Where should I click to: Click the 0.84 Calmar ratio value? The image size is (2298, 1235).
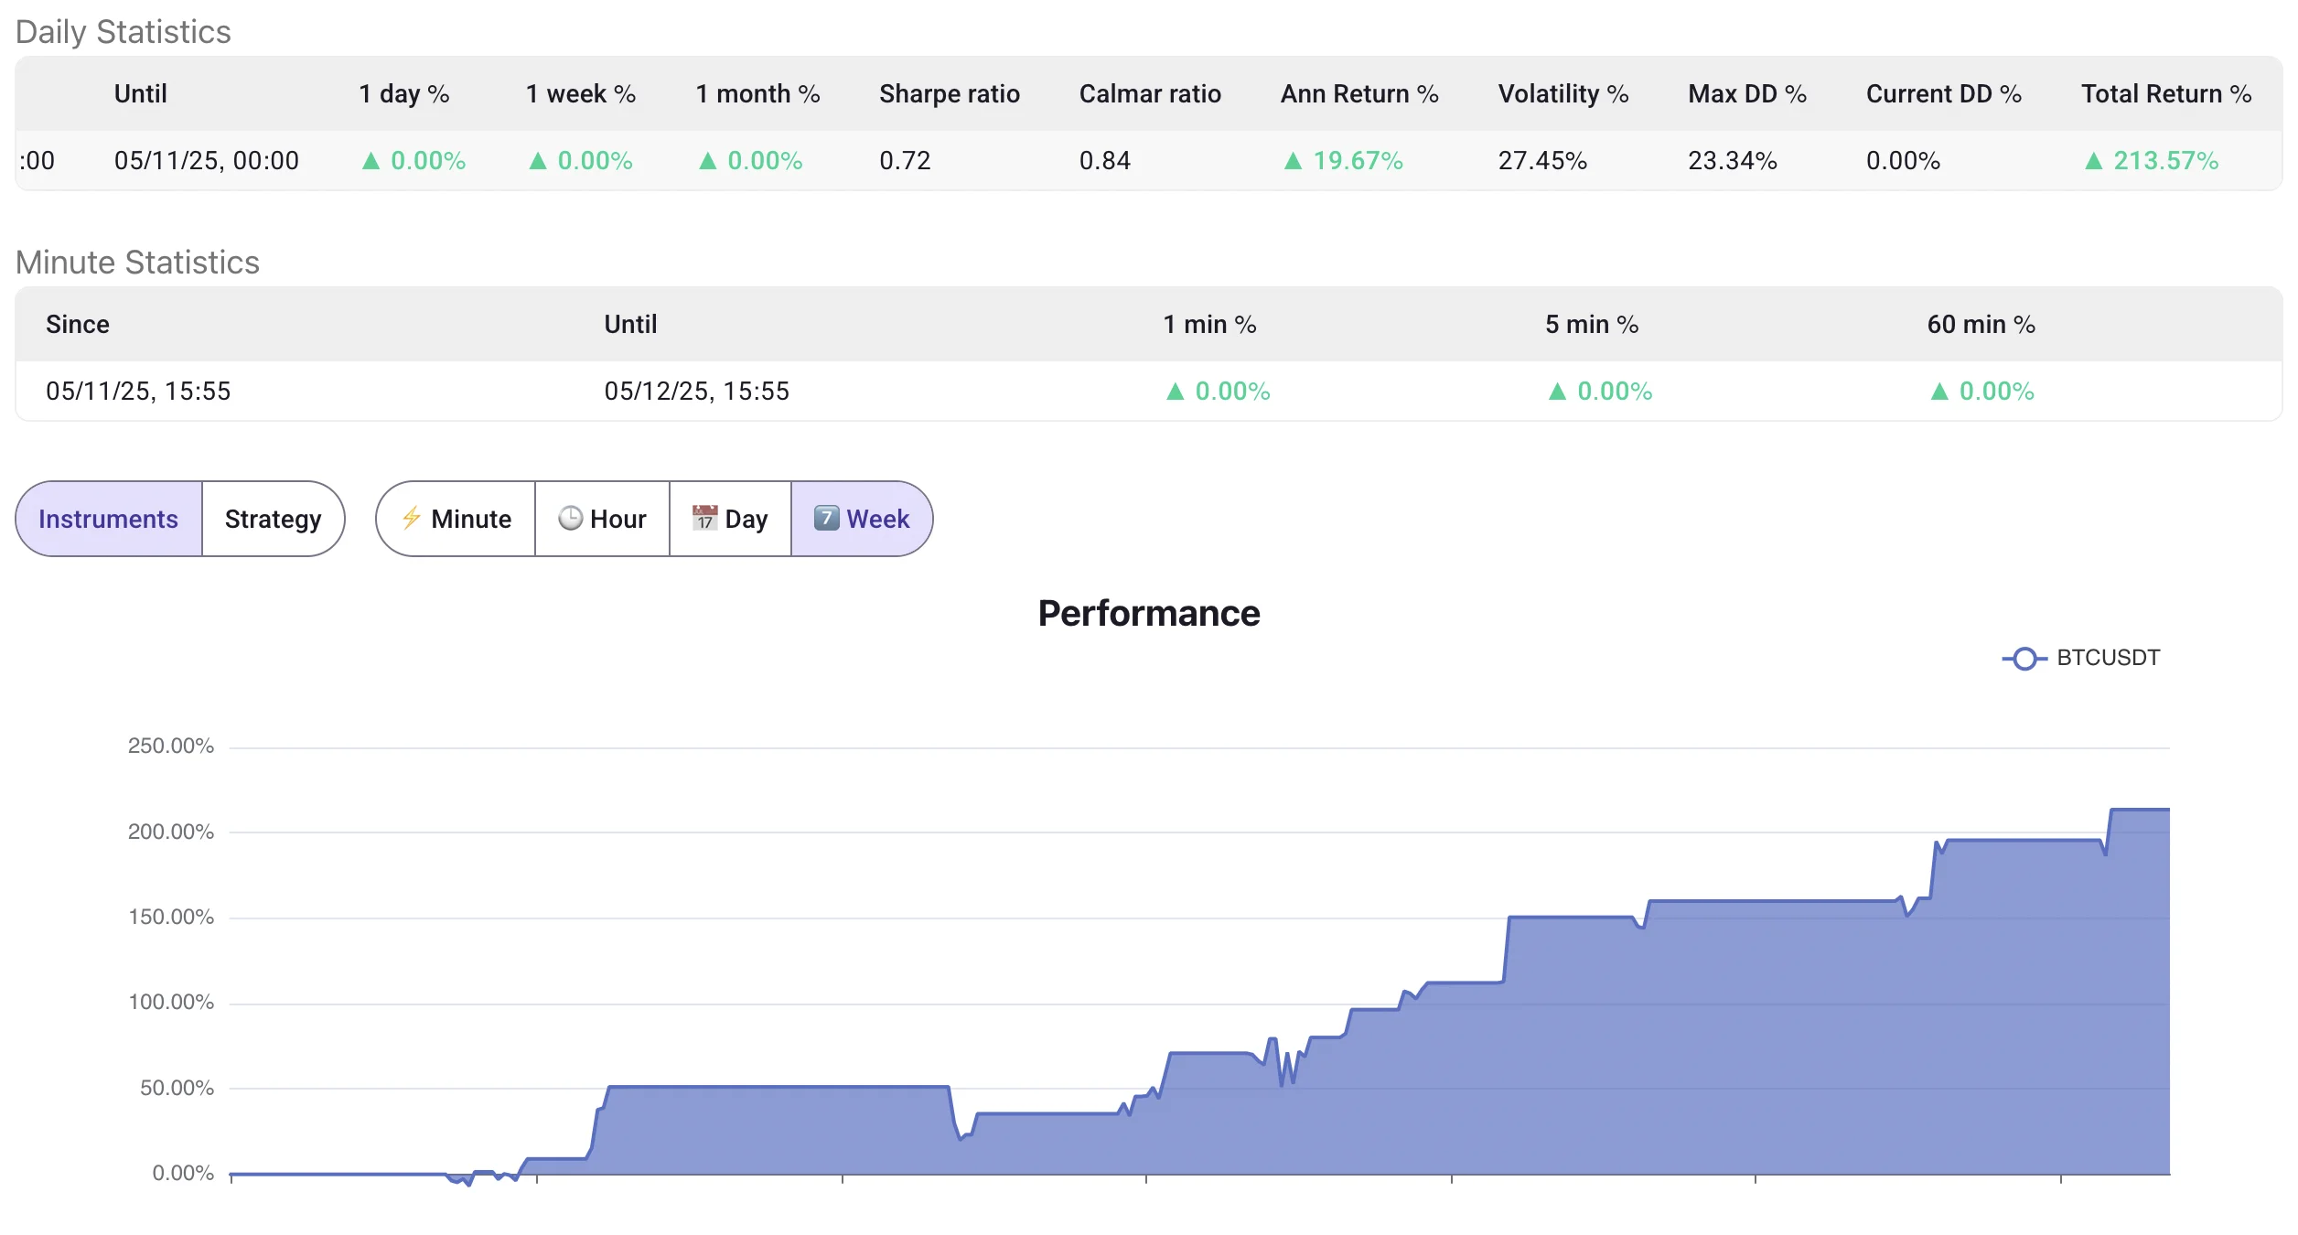pyautogui.click(x=1105, y=160)
